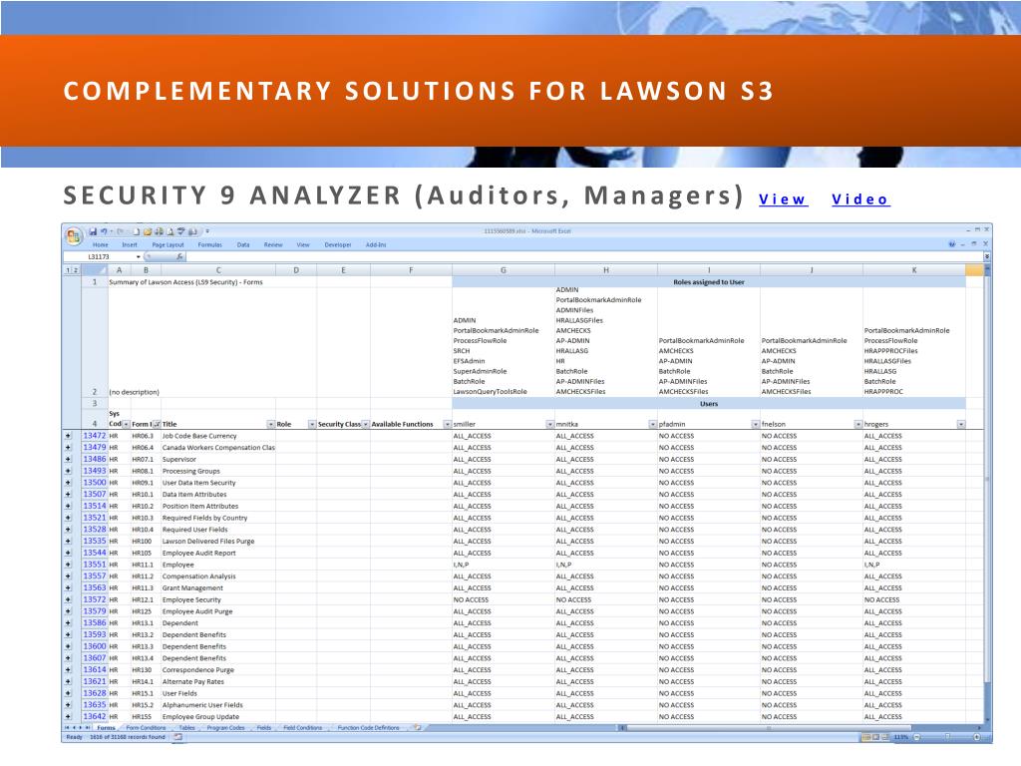The width and height of the screenshot is (1021, 766).
Task: Open the smiller column filter dropdown
Action: coord(549,424)
